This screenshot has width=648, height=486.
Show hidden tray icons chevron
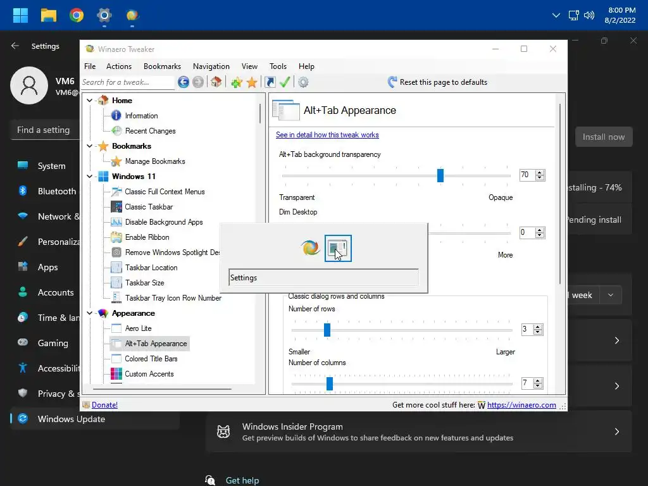pos(556,15)
